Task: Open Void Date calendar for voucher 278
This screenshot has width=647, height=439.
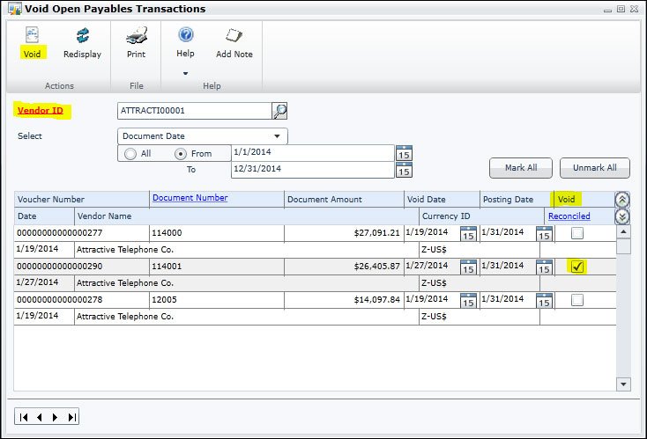Action: 468,300
